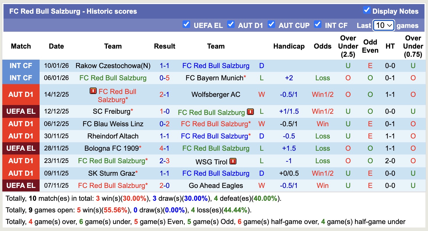Click the 1-1 result of the Sturm Graz match
Screen dimensions: 428x231
[x=165, y=173]
